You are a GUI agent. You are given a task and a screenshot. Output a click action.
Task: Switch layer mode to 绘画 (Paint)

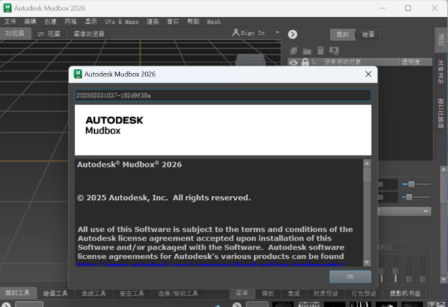pyautogui.click(x=368, y=34)
